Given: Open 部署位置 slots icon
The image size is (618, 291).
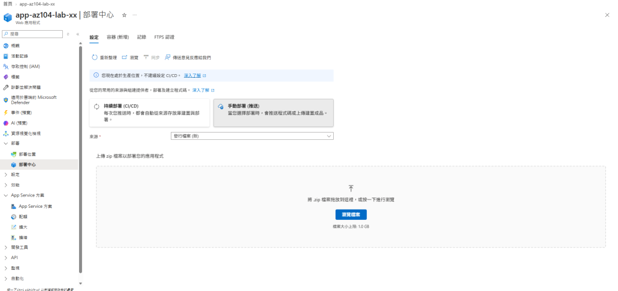Looking at the screenshot, I should pyautogui.click(x=13, y=154).
